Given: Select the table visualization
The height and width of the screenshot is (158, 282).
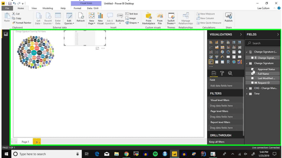Looking at the screenshot, I should coord(217,62).
